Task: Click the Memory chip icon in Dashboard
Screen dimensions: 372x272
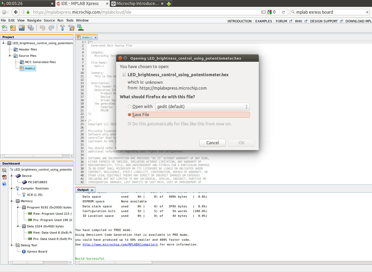Action: point(18,201)
